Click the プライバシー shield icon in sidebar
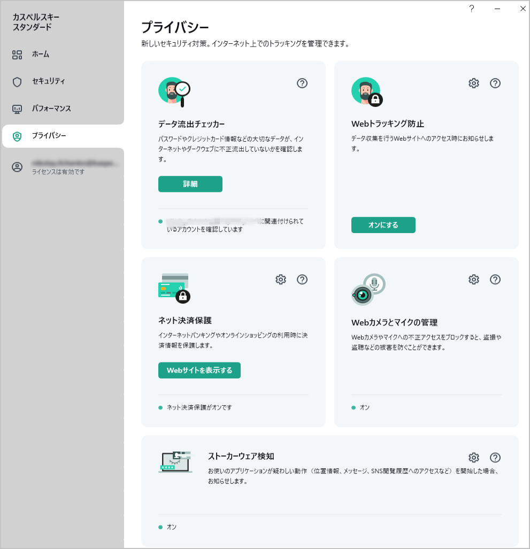The height and width of the screenshot is (549, 530). 17,136
